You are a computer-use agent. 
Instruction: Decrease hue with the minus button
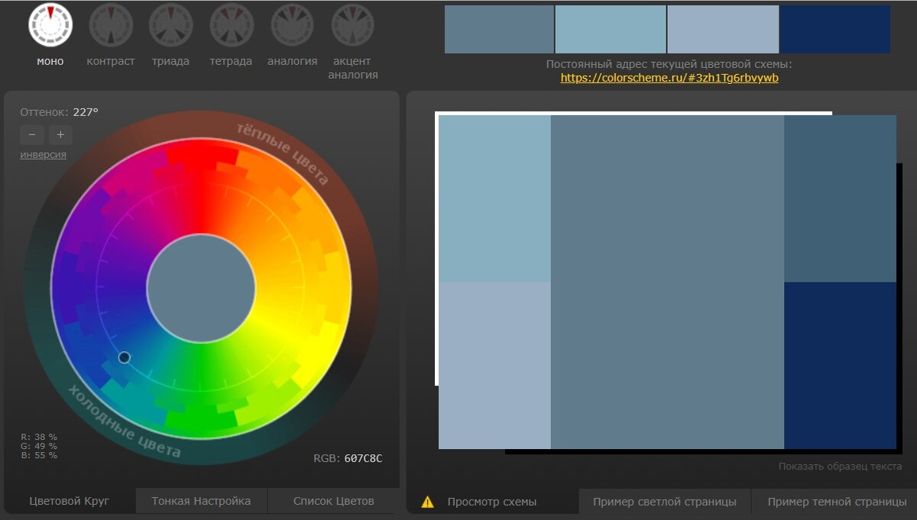coord(31,135)
